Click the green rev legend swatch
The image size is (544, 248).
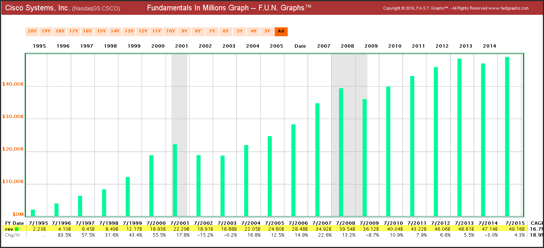[x=17, y=229]
